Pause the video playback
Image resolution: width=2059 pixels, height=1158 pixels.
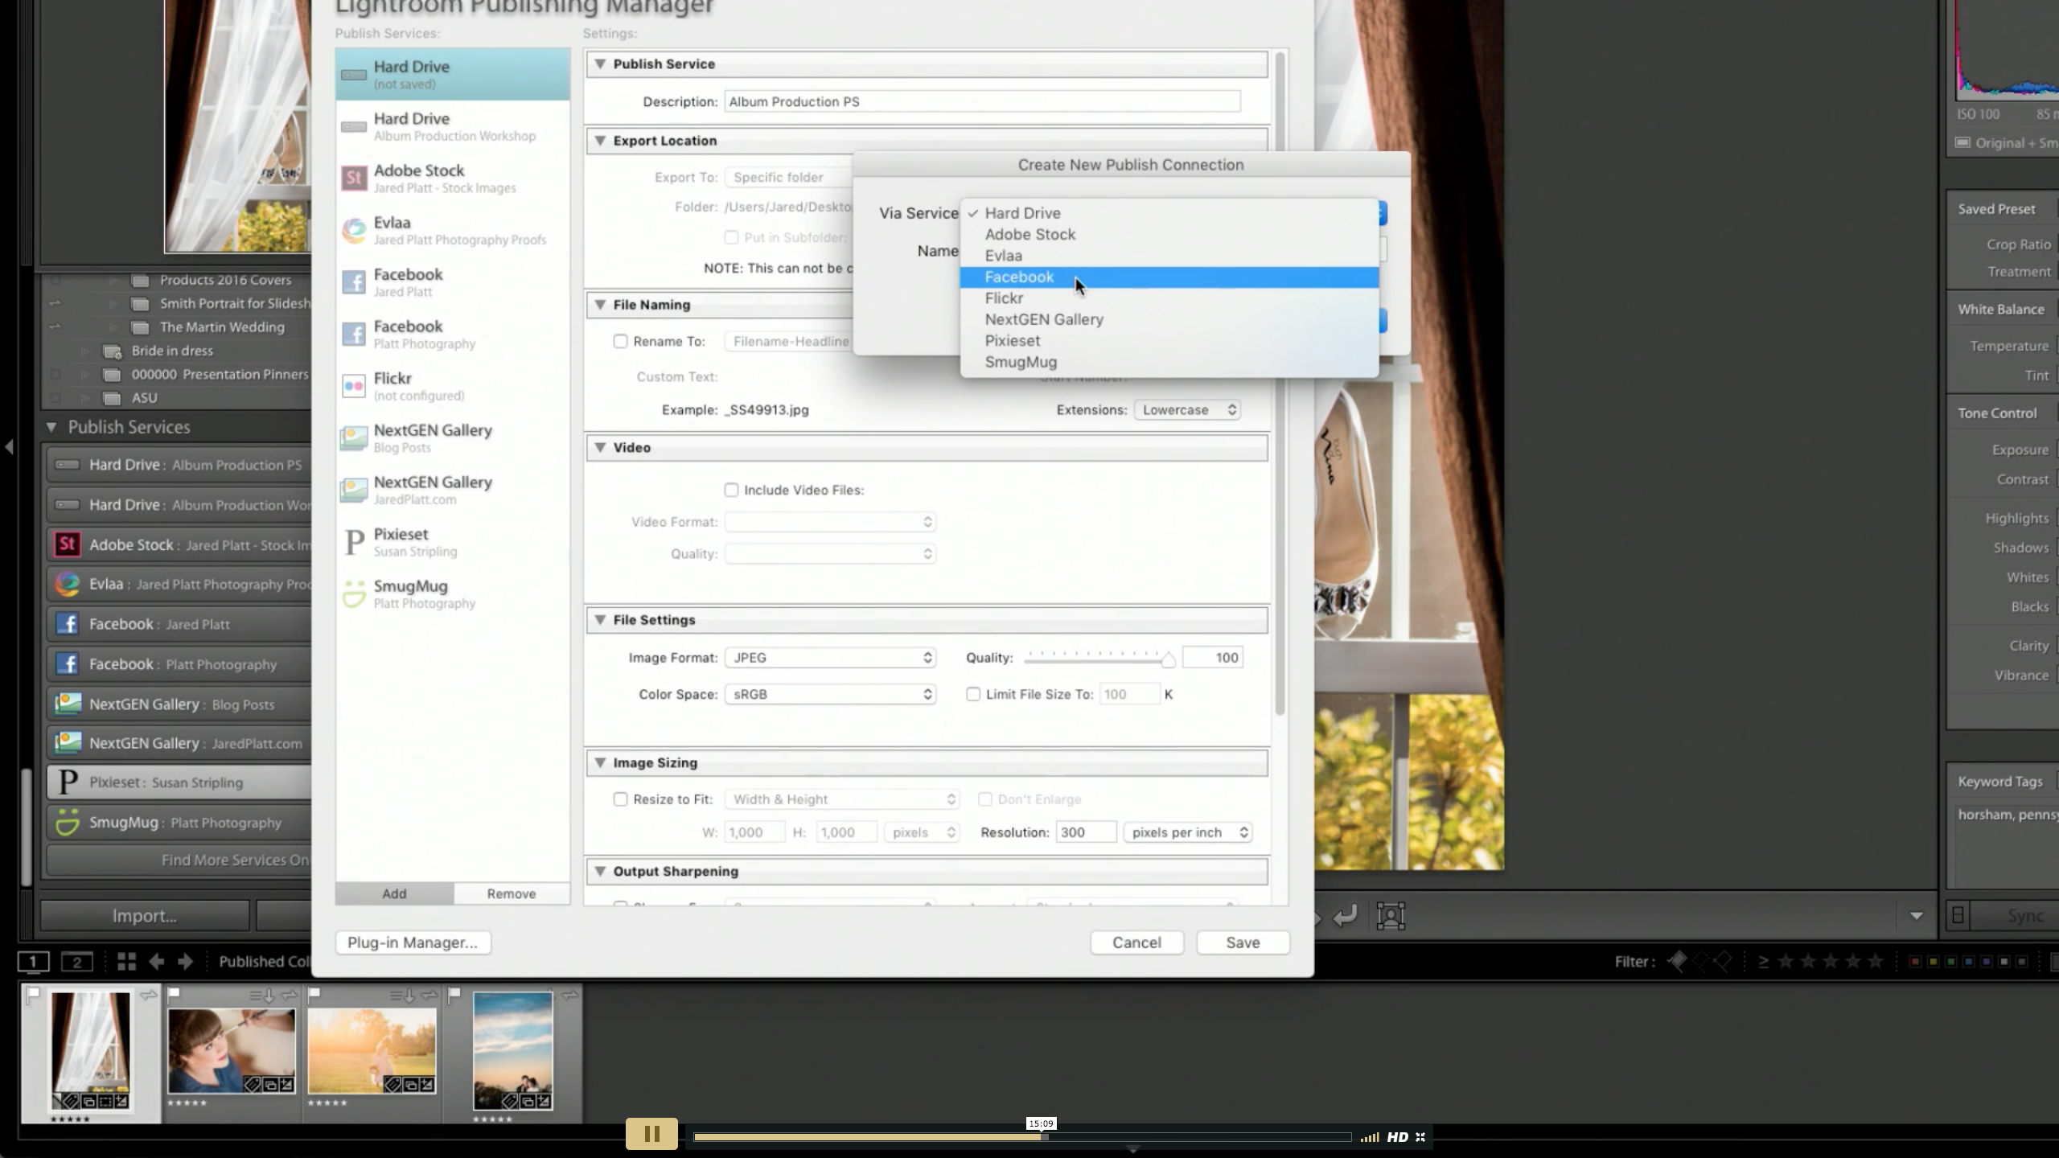651,1134
